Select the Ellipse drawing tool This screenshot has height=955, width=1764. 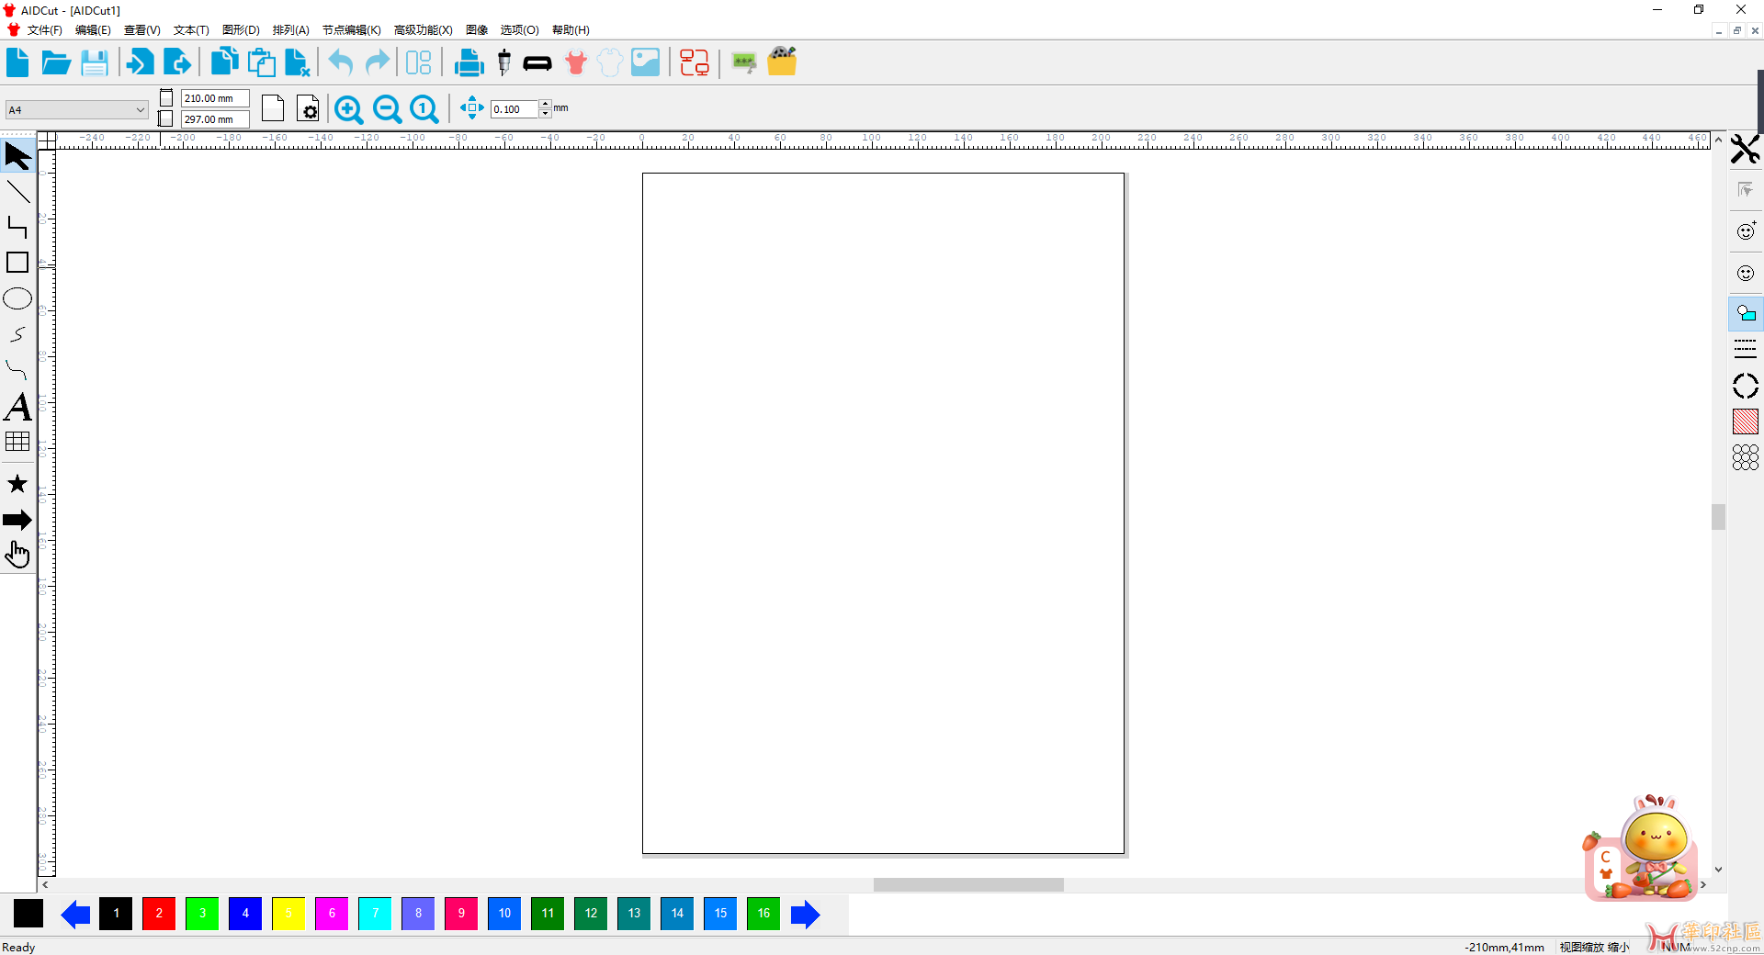pos(17,298)
